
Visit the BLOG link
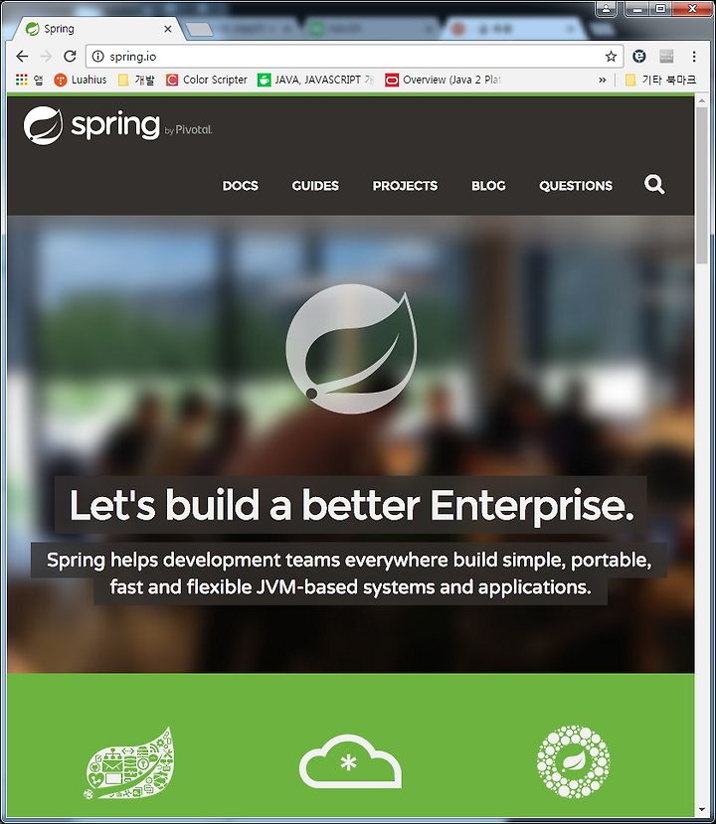pyautogui.click(x=488, y=186)
